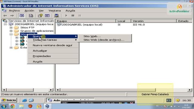Viewport: 194px width, 109px height.
Task: Collapse the 2003GABRIEL tree node
Action: coord(5,24)
